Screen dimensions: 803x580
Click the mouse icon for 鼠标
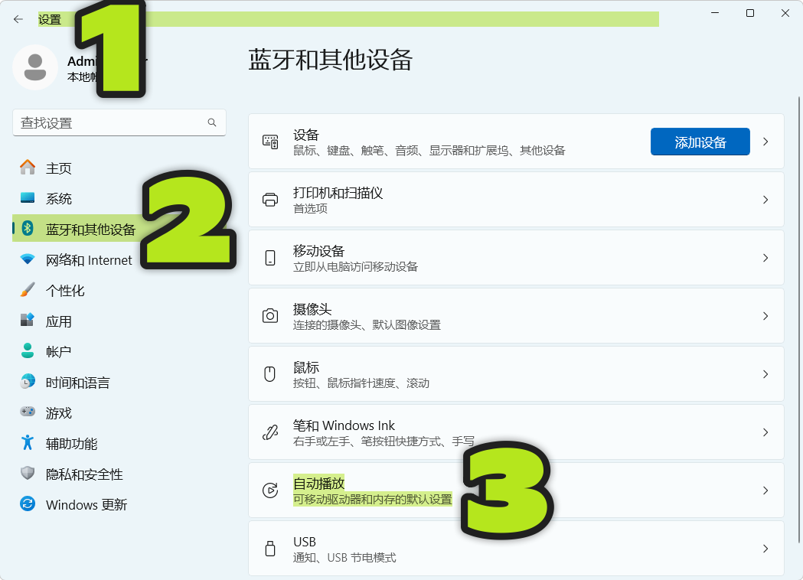coord(270,374)
